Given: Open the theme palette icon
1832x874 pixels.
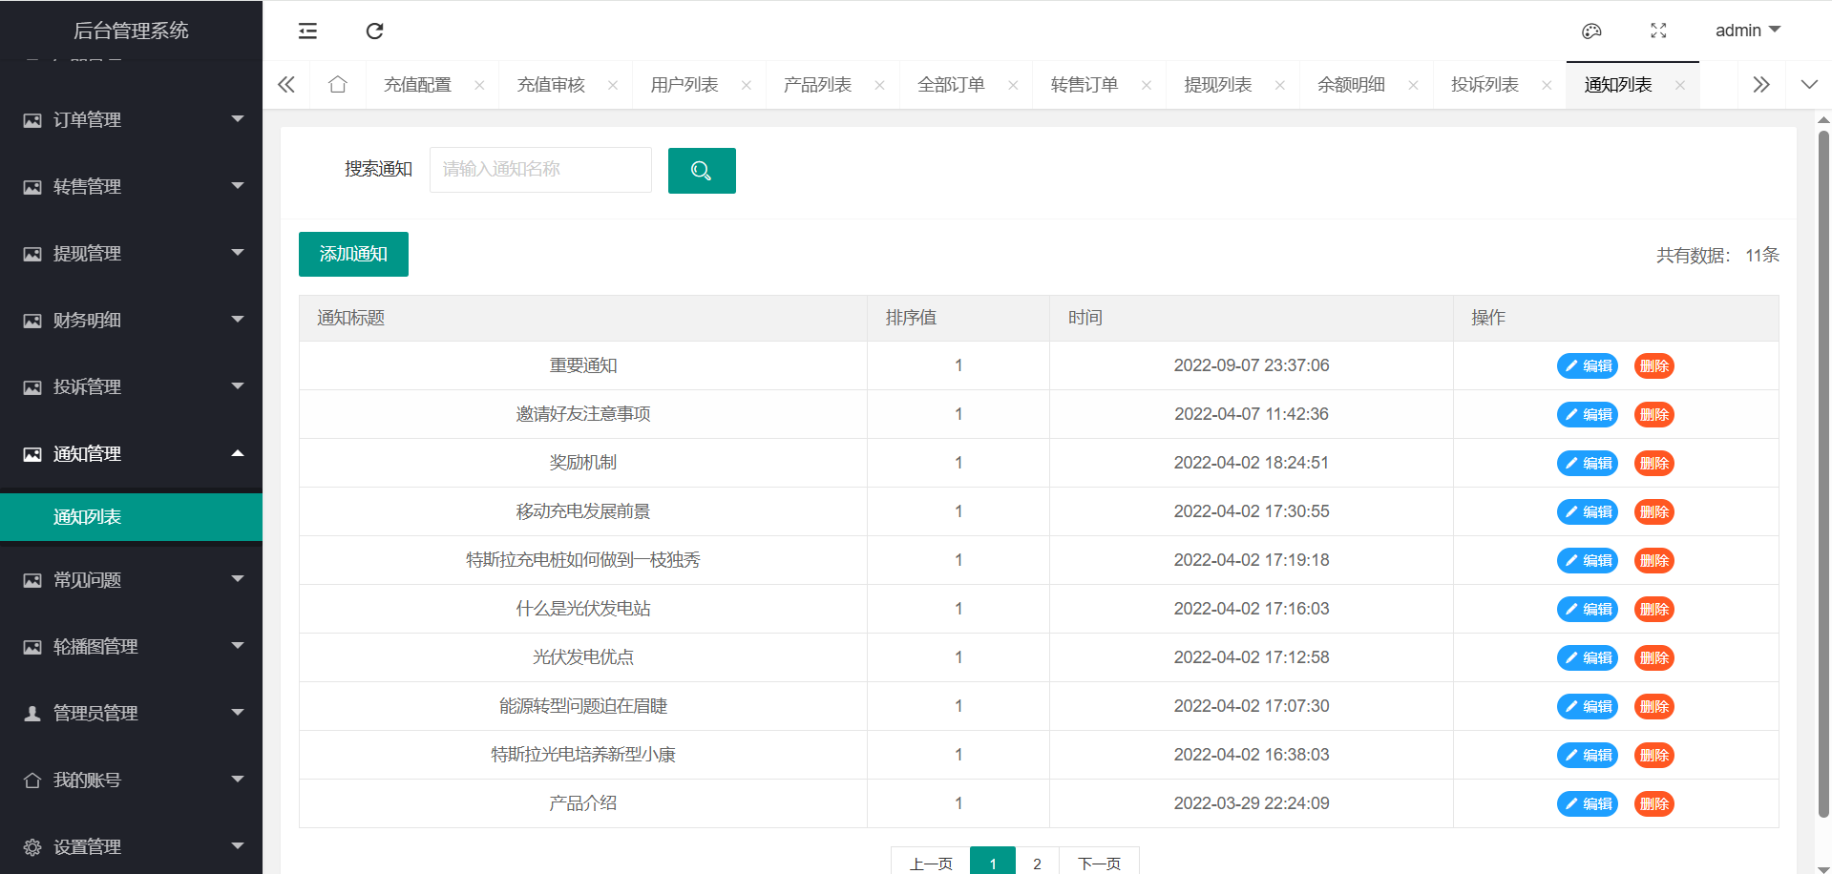Looking at the screenshot, I should 1590,31.
